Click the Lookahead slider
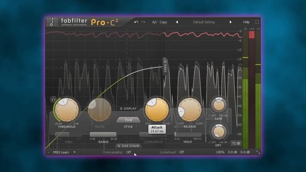Screen dimensions: 306x172 pos(153,134)
